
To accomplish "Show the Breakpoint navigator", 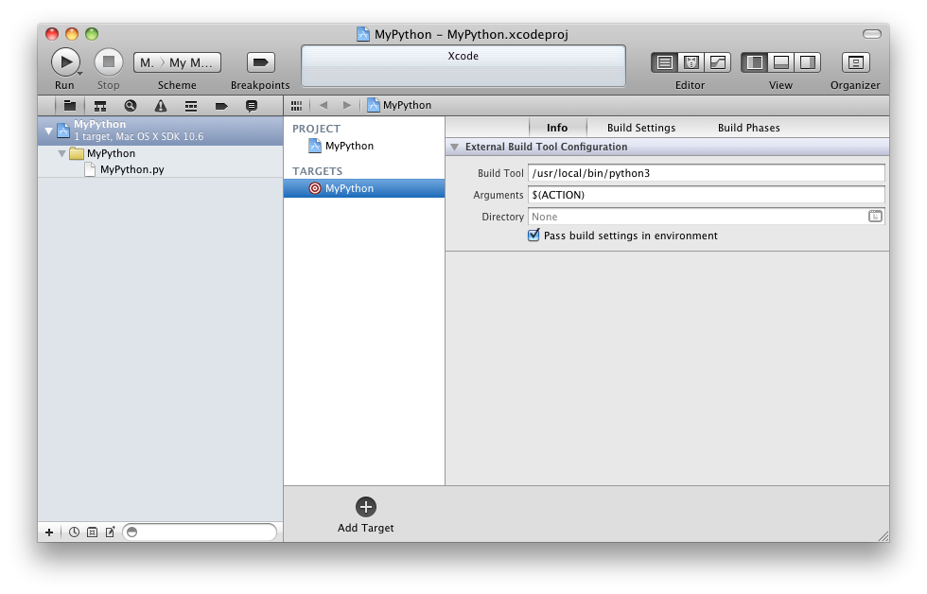I will click(x=221, y=106).
